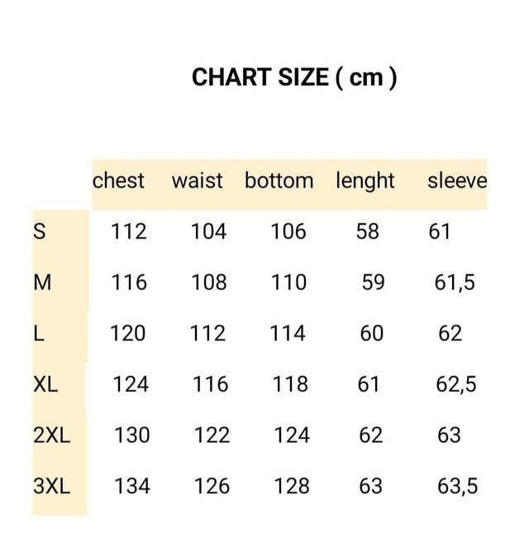Select the M size row label
The height and width of the screenshot is (557, 529).
42,283
